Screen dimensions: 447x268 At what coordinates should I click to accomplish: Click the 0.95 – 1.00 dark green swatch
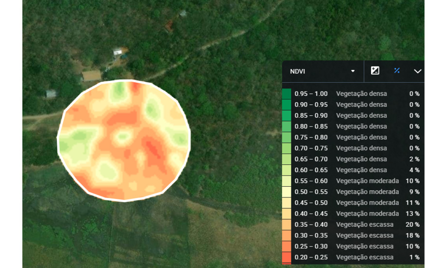(x=287, y=94)
